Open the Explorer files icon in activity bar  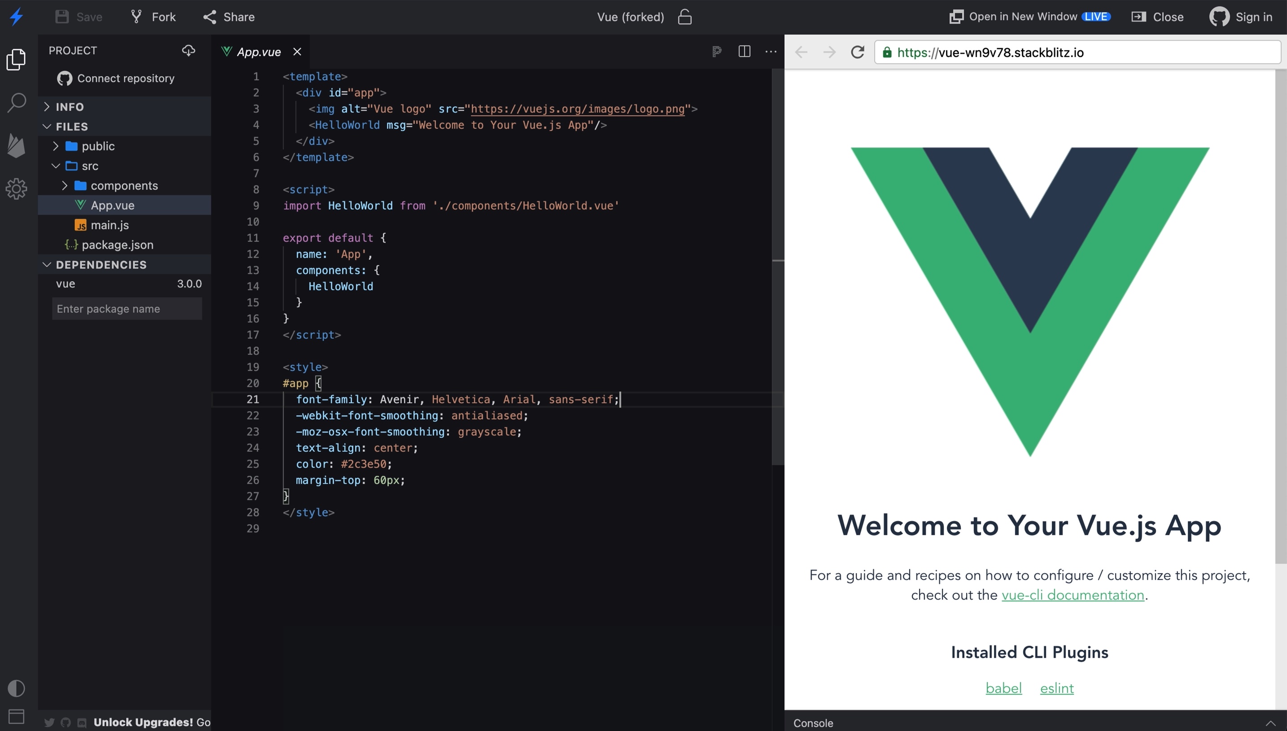pos(16,59)
